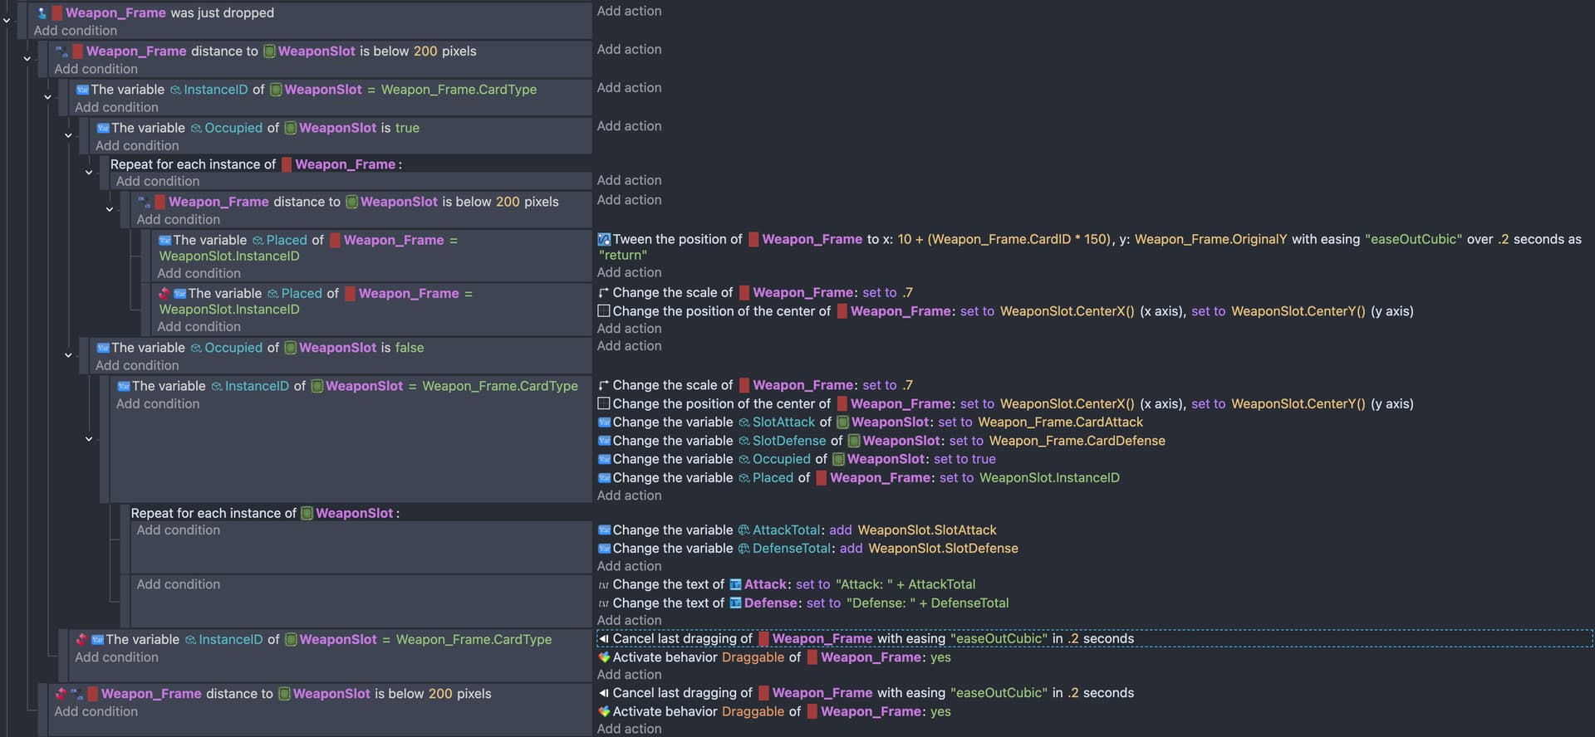Image resolution: width=1595 pixels, height=737 pixels.
Task: Edit the Weapon_Frame.CardAttack expression value
Action: pyautogui.click(x=1060, y=422)
